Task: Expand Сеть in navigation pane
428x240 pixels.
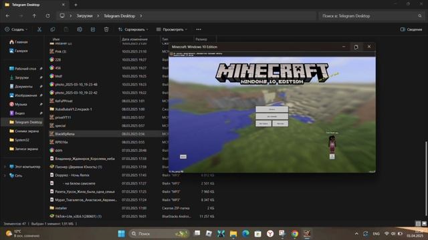Action: pyautogui.click(x=5, y=175)
